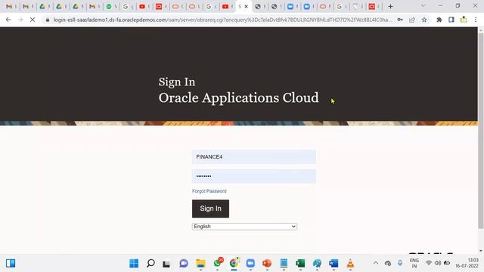484x272 pixels.
Task: Open WhatsApp from taskbar
Action: 218,263
